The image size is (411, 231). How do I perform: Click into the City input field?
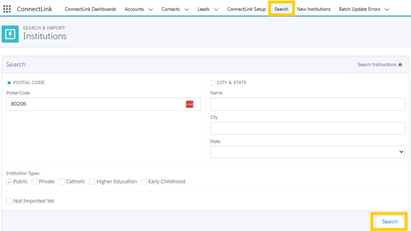click(x=307, y=129)
